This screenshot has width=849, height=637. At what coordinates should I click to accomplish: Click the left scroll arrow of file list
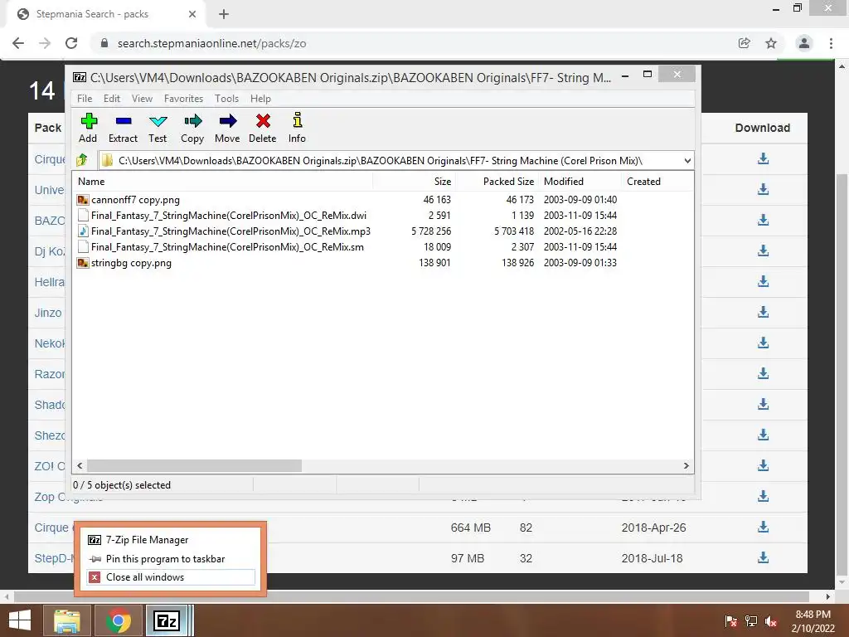click(x=80, y=466)
